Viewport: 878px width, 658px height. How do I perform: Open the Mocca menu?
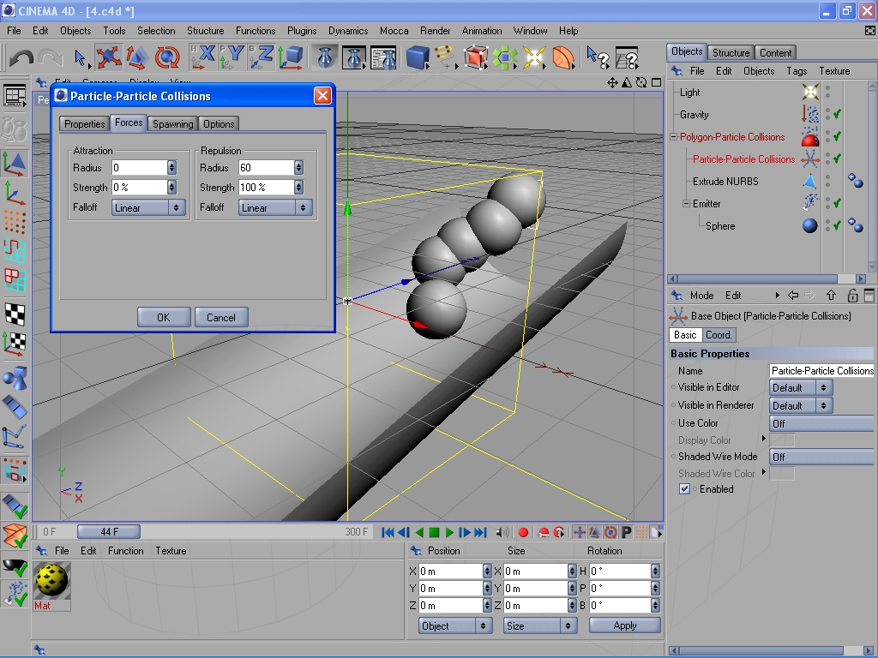pyautogui.click(x=394, y=31)
